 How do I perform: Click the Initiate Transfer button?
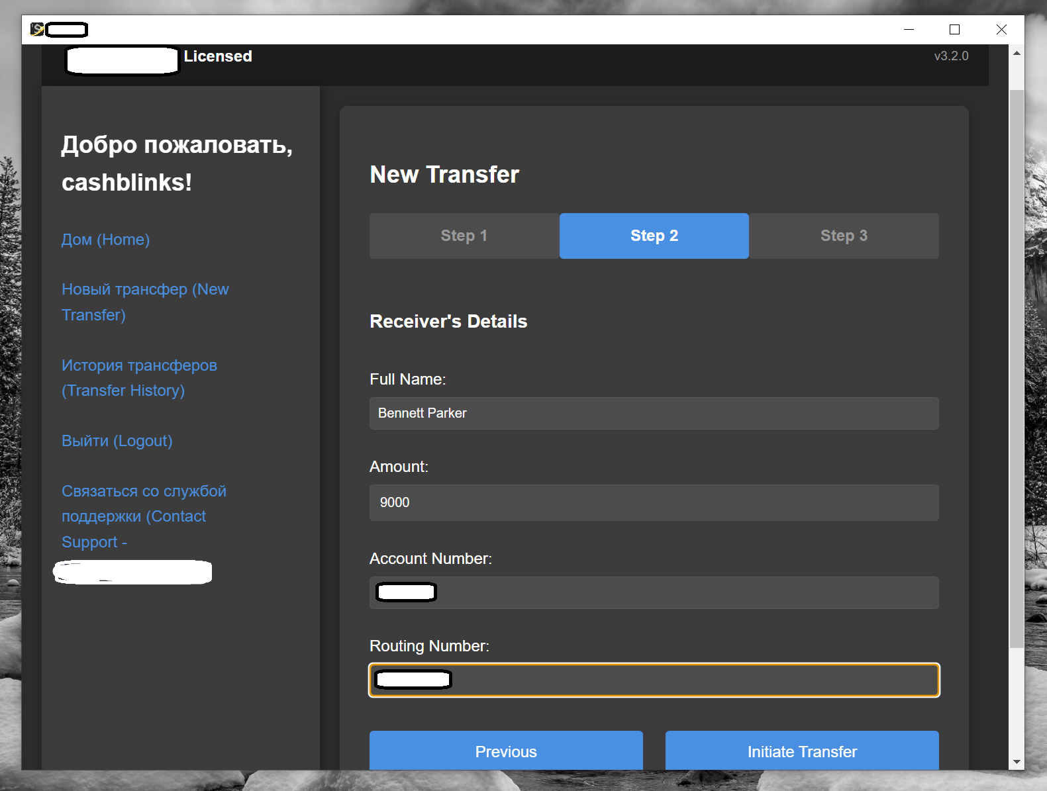coord(802,751)
